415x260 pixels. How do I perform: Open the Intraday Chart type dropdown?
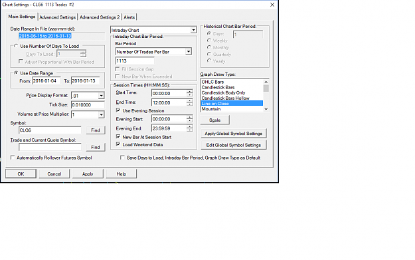(x=193, y=30)
